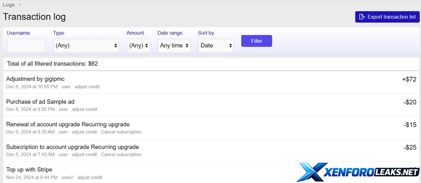Cancel subscription for the Dec 5 transaction

[x=121, y=155]
